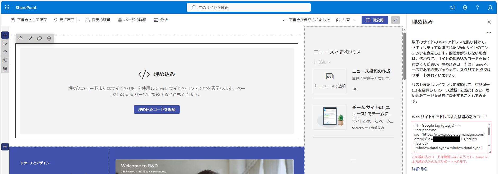Open the 詳細情報 link
The height and width of the screenshot is (174, 498).
(x=419, y=169)
